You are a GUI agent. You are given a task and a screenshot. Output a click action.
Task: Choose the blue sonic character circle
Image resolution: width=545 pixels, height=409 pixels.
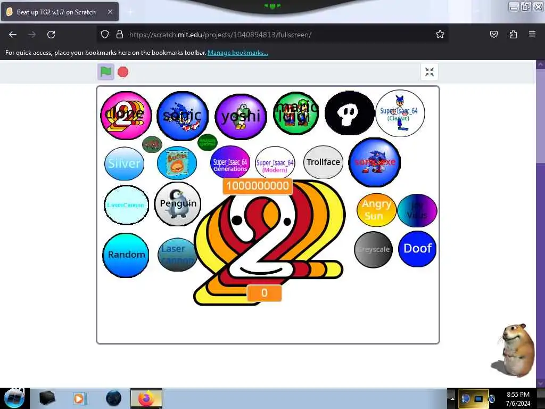coord(183,116)
